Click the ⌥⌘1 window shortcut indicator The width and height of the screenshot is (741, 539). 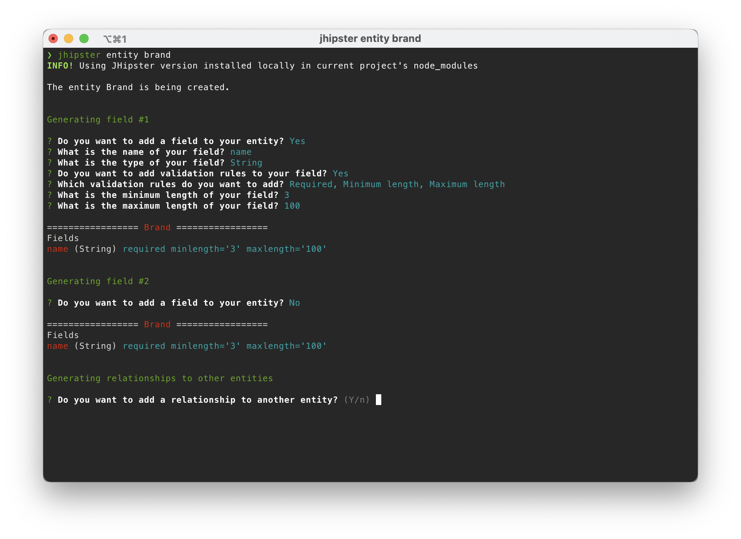(115, 39)
